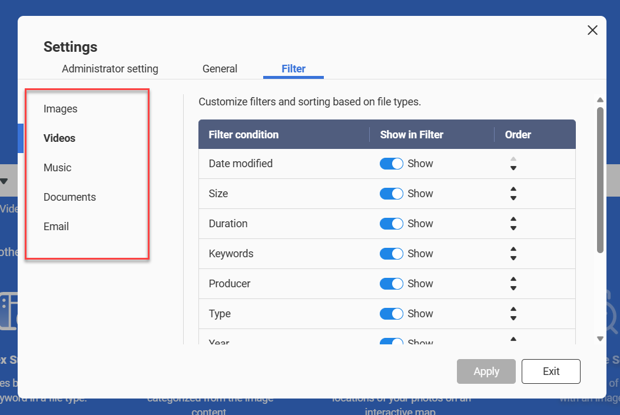Disable the Producer Show switch
This screenshot has width=620, height=415.
pos(391,283)
